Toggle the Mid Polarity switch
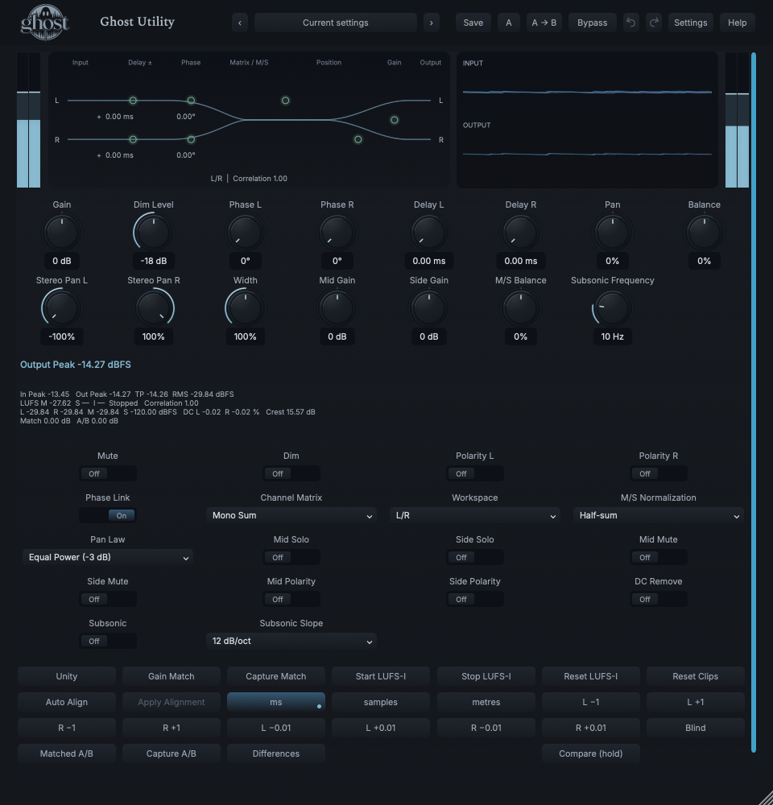 (x=291, y=599)
